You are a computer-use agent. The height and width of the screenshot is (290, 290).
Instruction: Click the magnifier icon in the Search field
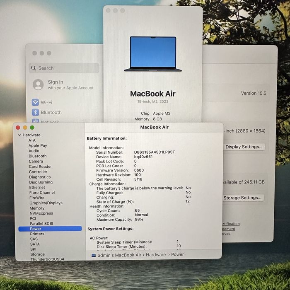point(34,68)
